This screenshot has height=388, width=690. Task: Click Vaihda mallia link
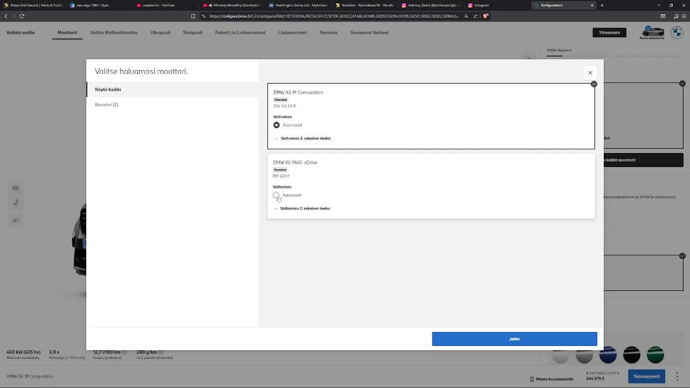tap(20, 32)
